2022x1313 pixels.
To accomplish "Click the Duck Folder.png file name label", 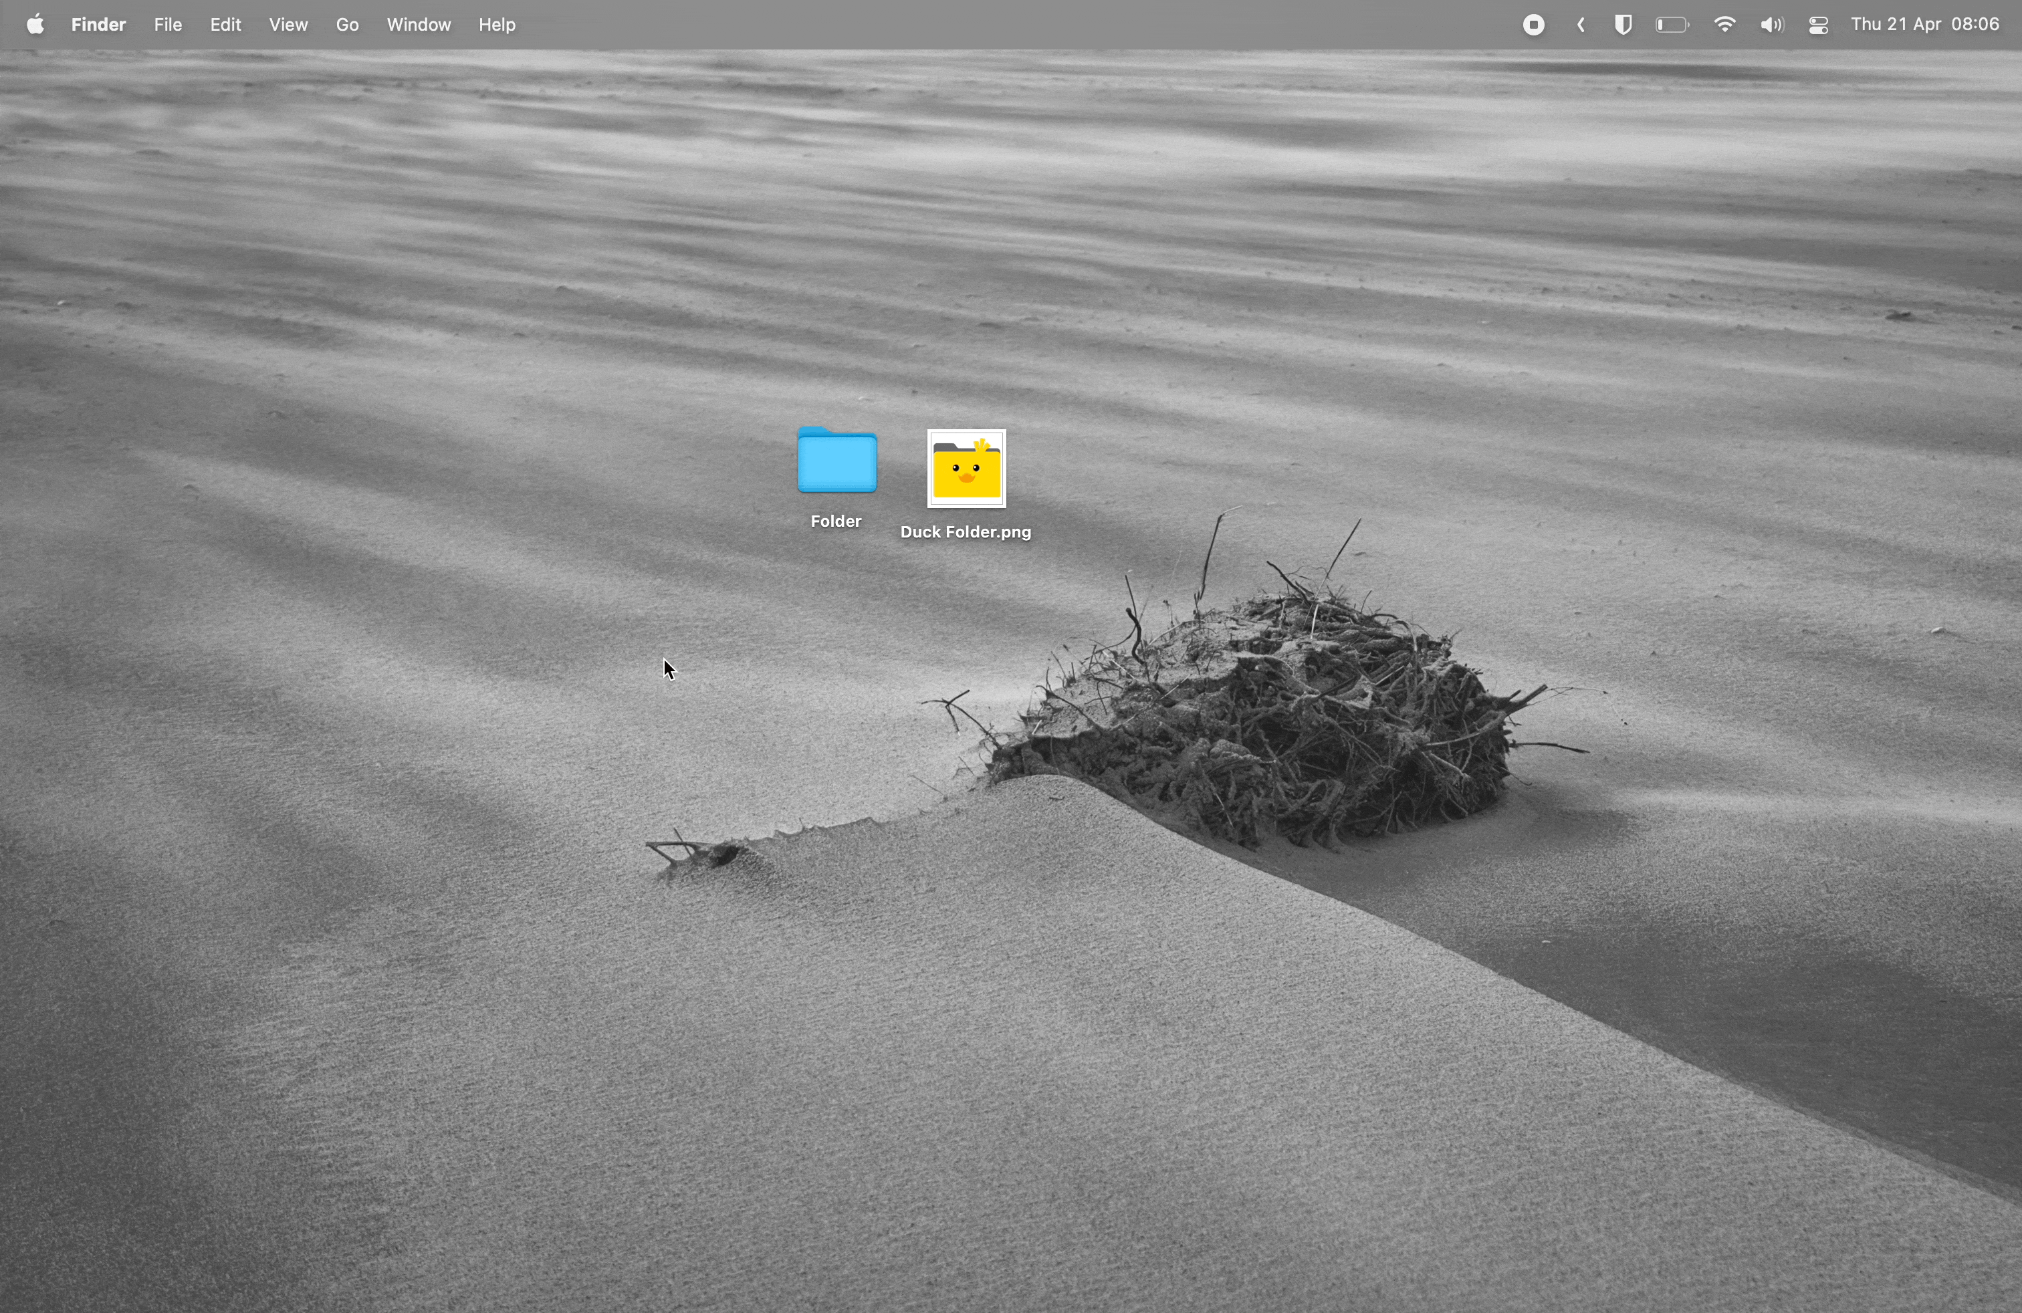I will (966, 533).
